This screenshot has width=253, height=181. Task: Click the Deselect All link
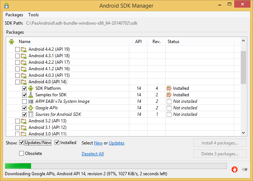click(x=93, y=154)
